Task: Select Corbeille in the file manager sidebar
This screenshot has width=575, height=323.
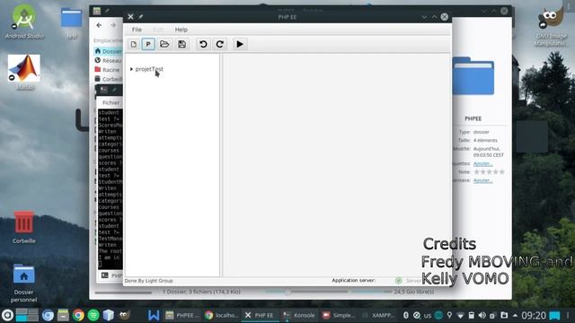Action: click(x=108, y=79)
